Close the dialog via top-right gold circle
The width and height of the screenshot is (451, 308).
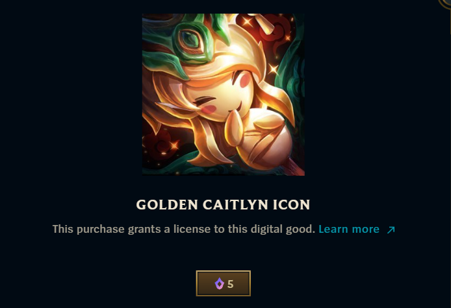tap(445, 3)
